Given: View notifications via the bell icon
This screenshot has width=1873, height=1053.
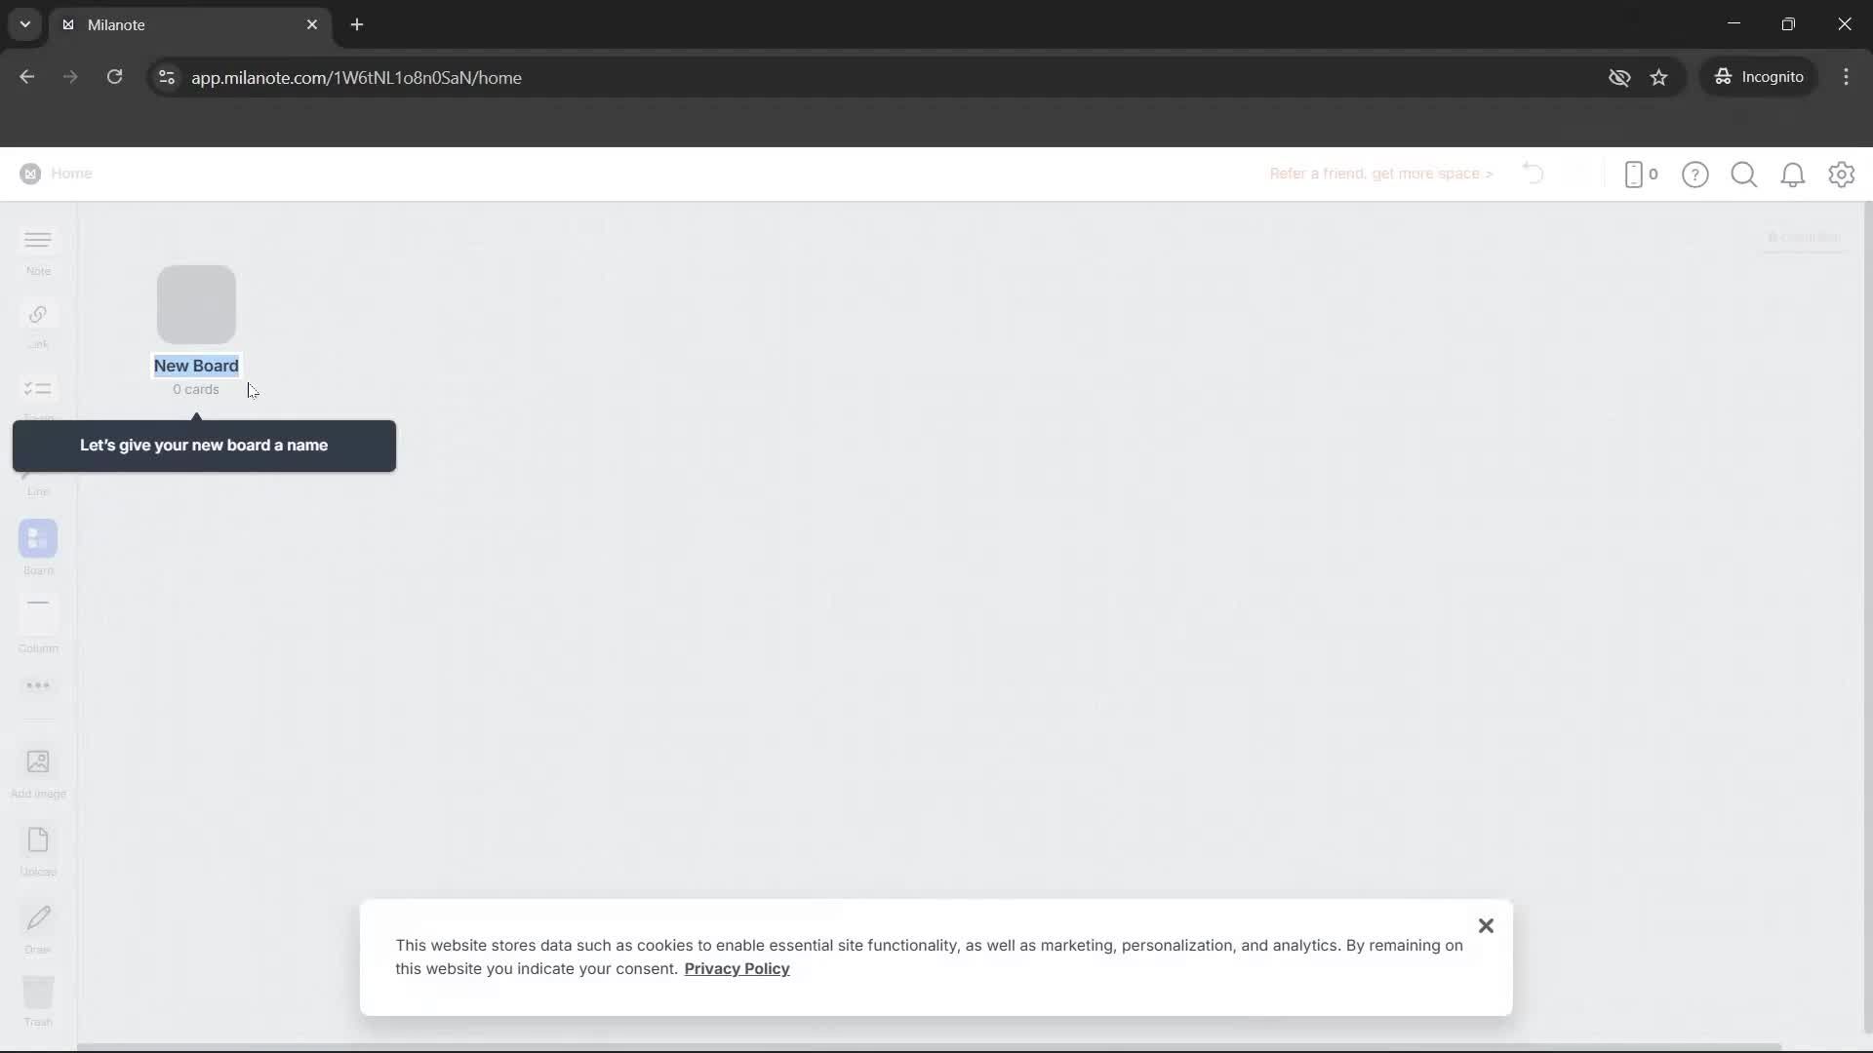Looking at the screenshot, I should (x=1793, y=175).
